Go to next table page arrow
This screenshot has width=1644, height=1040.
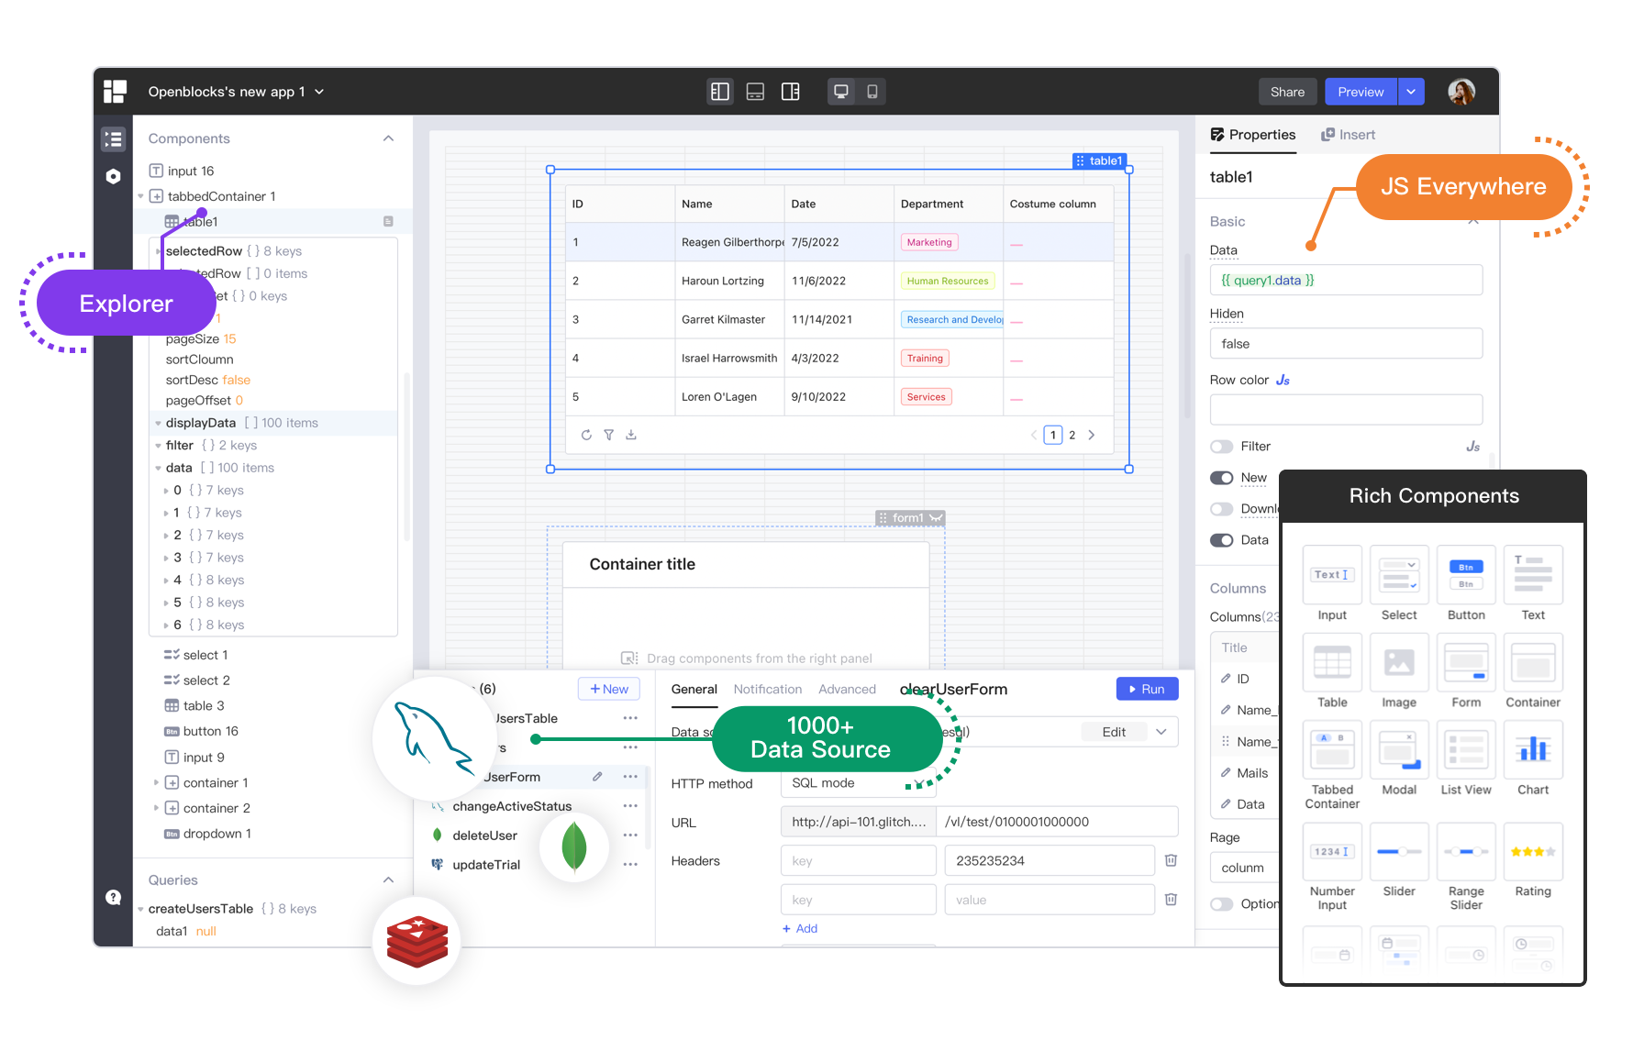pos(1092,435)
